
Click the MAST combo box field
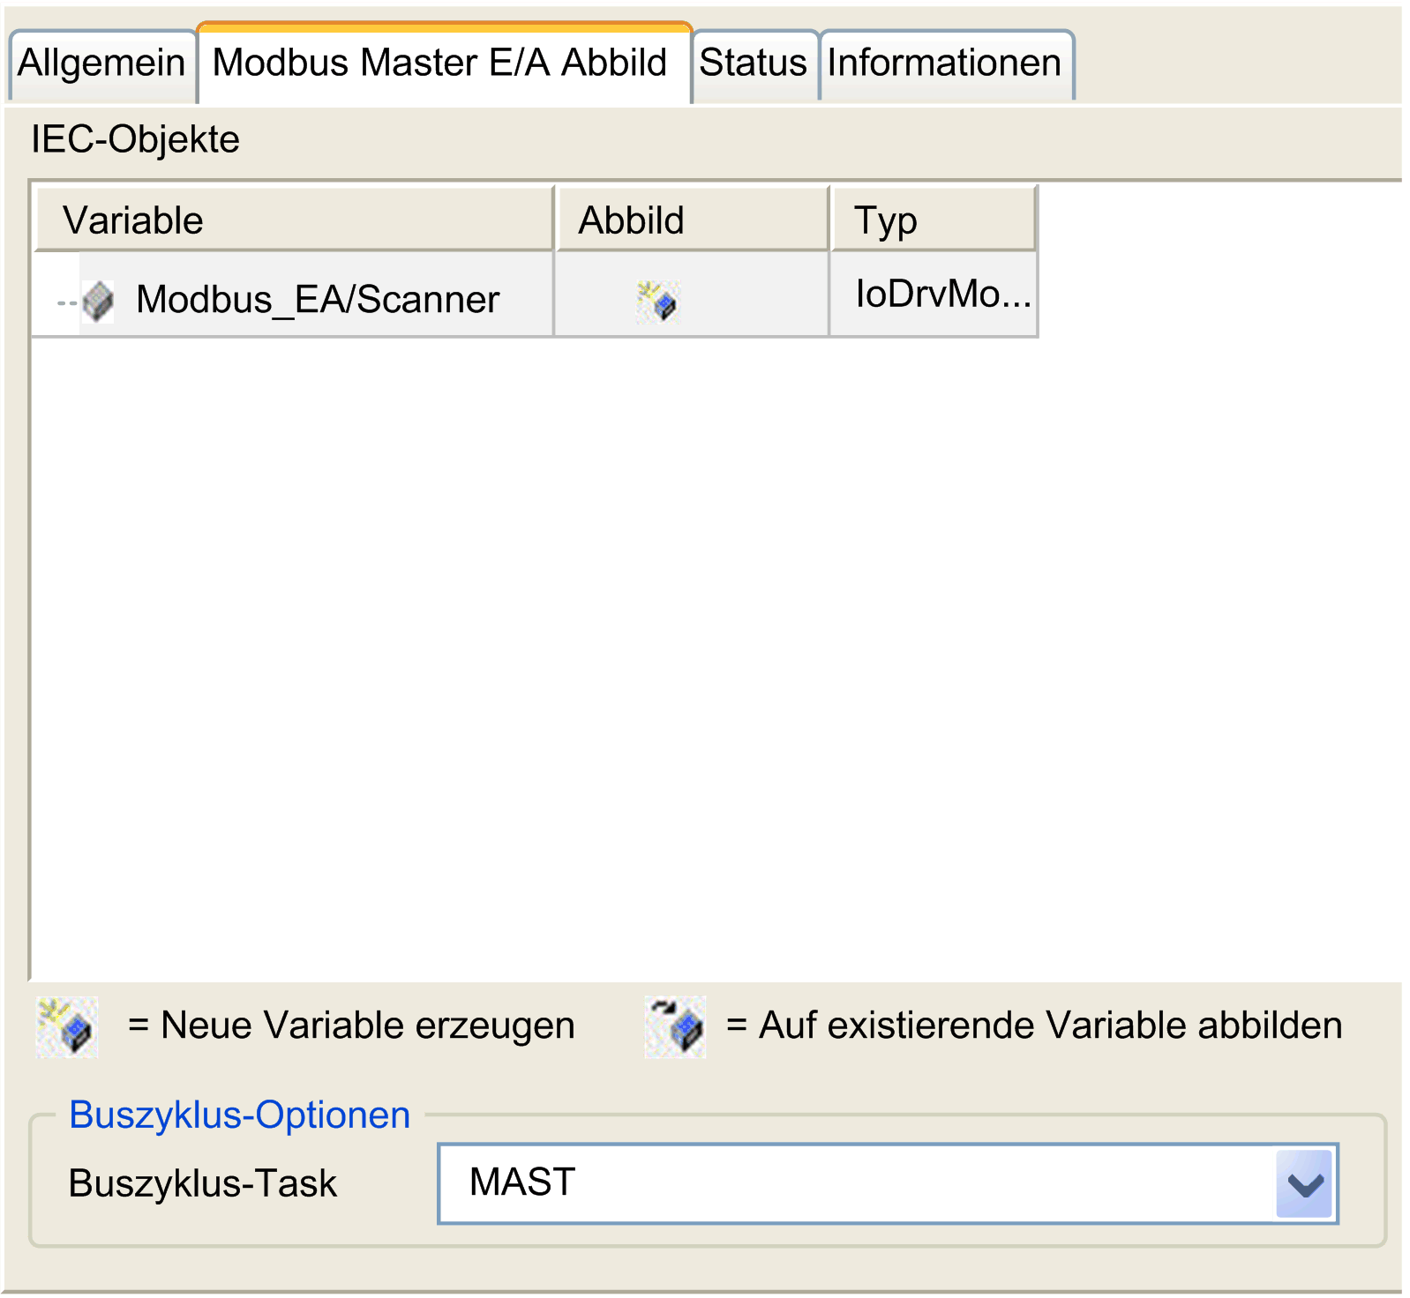888,1183
